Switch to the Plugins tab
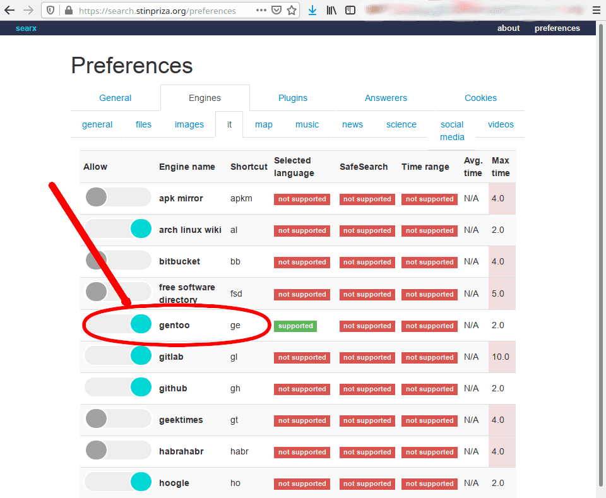 point(293,98)
